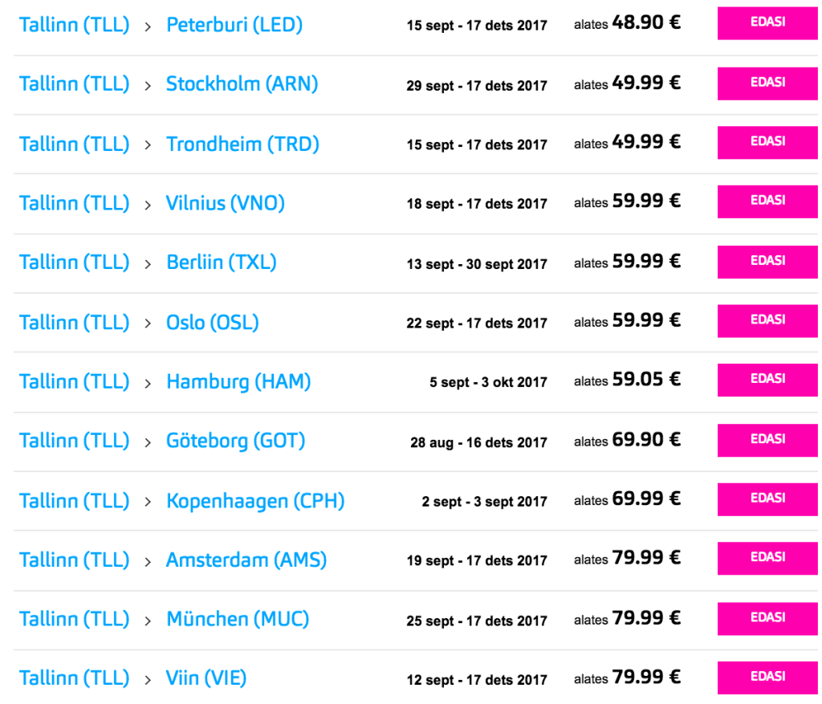The width and height of the screenshot is (822, 704).
Task: Click EDASI for Hamburg (HAM) offer
Action: click(767, 380)
